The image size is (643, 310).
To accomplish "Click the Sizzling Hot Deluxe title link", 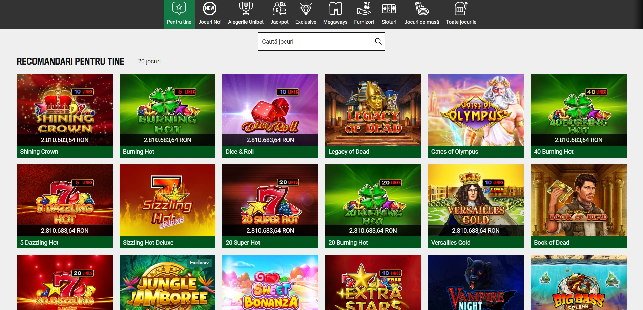I will pos(148,243).
